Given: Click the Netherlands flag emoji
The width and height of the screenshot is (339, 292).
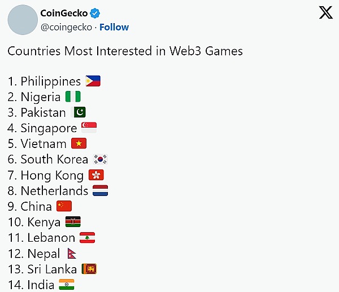Looking at the screenshot, I should click(x=100, y=190).
